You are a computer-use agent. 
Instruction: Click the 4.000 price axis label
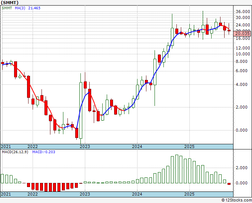pos(243,84)
